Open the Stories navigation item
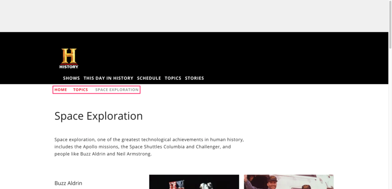 194,78
